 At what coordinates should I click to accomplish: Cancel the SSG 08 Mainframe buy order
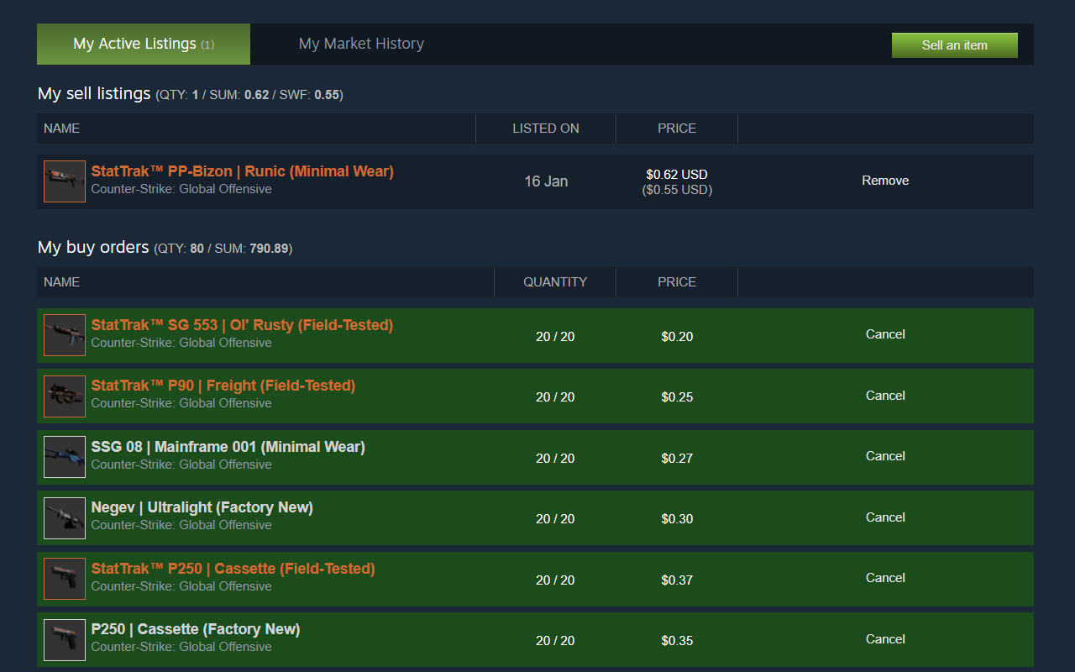885,455
